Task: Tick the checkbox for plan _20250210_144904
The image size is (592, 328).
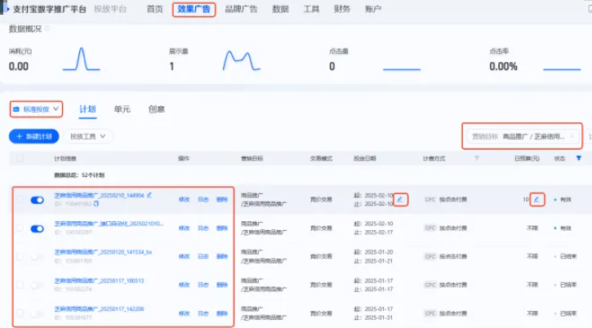Action: coord(20,199)
